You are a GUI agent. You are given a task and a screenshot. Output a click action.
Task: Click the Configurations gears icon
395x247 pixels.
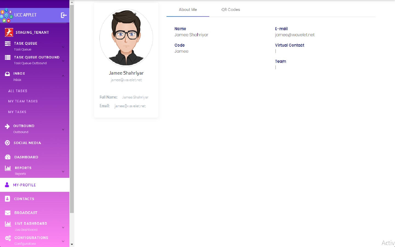(8, 238)
